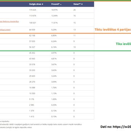Select the 0 seats cell in the 45 452 row
Viewport: 131px width, 131px height.
tap(74, 53)
